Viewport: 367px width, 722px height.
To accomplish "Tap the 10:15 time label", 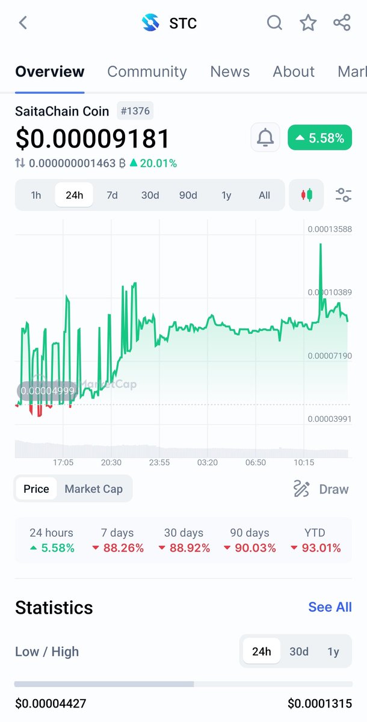I will (x=304, y=463).
